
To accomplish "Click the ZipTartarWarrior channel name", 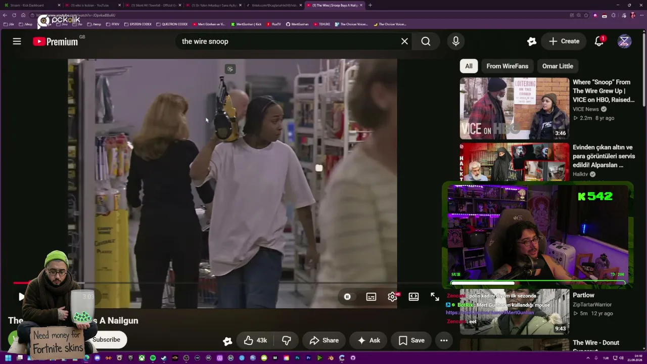I will [x=592, y=305].
